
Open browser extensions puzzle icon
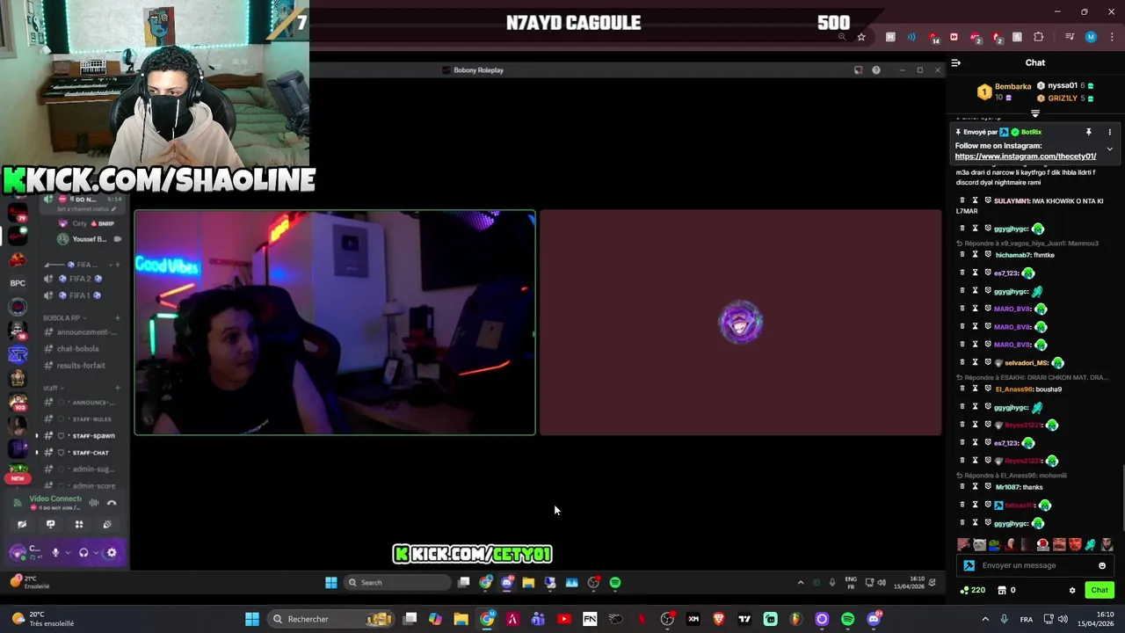pyautogui.click(x=1039, y=37)
